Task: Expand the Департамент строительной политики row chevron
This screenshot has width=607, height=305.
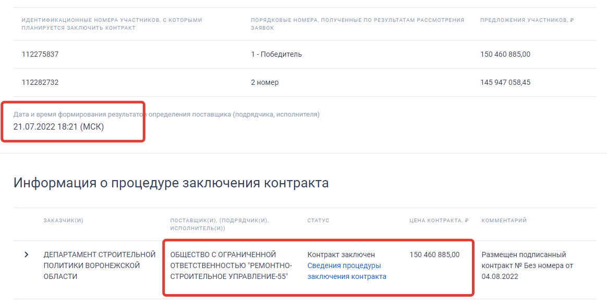Action: point(27,255)
